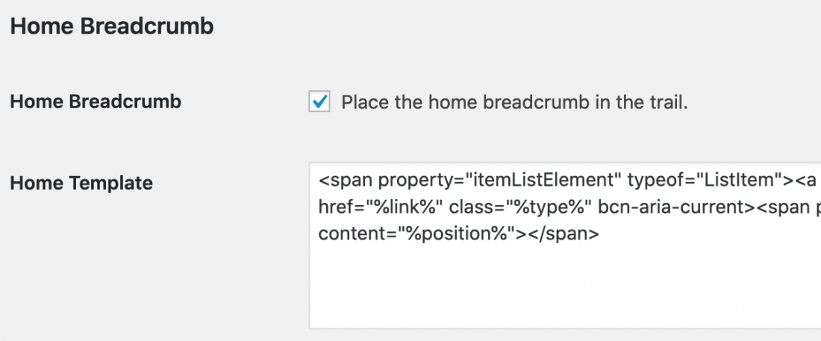Uncheck the Home Breadcrumb checkbox
Screen dimensions: 821x341
click(x=319, y=101)
